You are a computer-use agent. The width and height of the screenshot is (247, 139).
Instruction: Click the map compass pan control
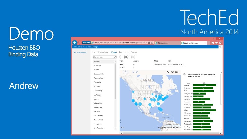point(126,72)
